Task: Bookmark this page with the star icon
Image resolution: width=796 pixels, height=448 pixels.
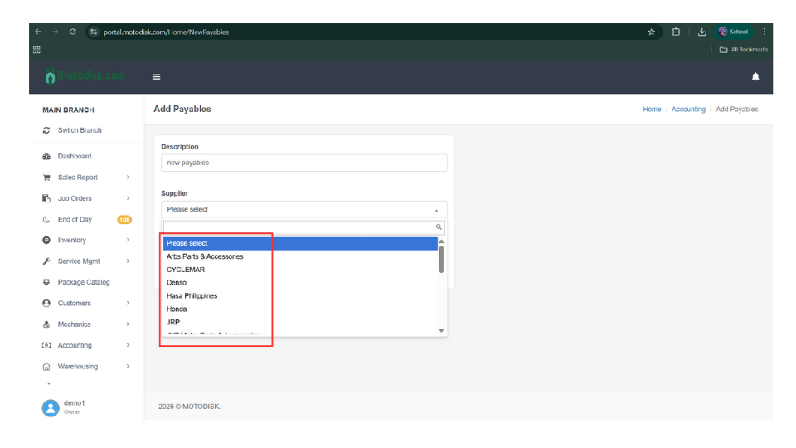Action: (x=651, y=32)
